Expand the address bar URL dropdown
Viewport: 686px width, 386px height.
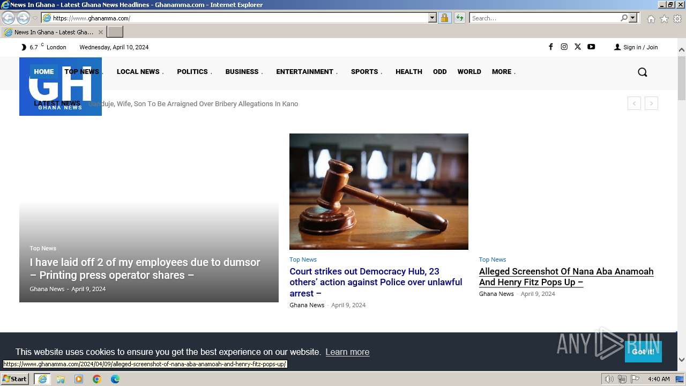(433, 18)
